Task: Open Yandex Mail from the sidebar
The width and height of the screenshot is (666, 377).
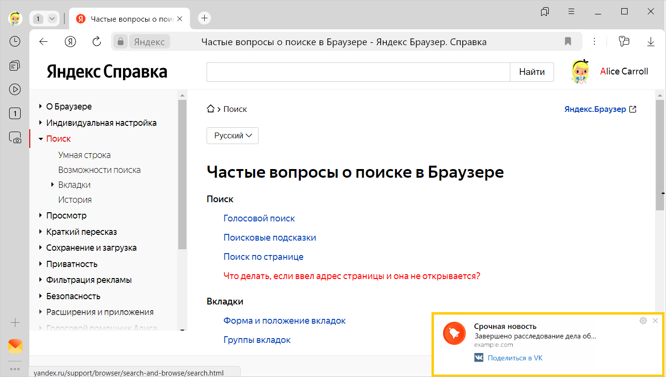Action: point(15,346)
